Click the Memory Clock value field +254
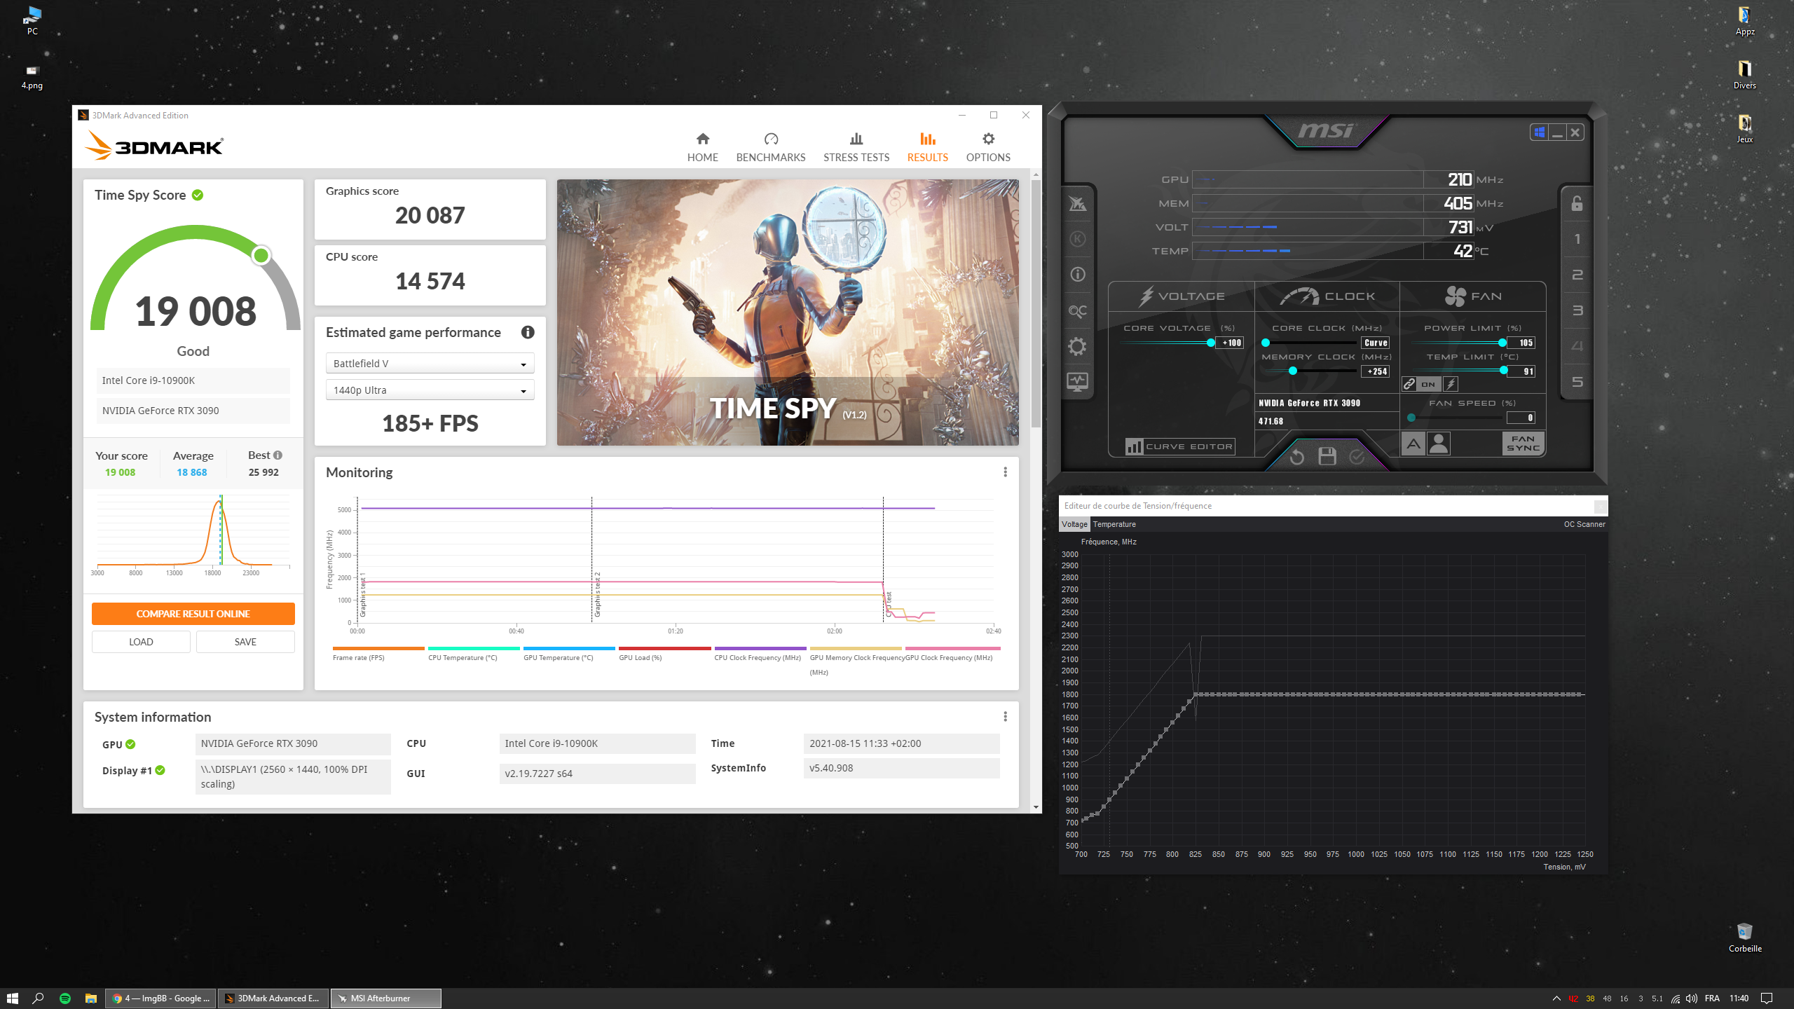1794x1009 pixels. coord(1375,371)
